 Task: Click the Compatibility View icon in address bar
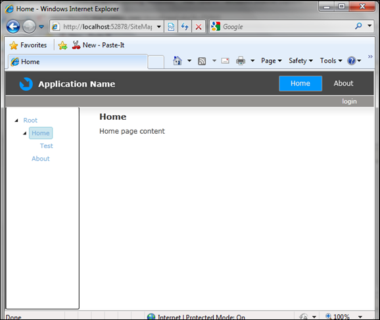[x=171, y=26]
